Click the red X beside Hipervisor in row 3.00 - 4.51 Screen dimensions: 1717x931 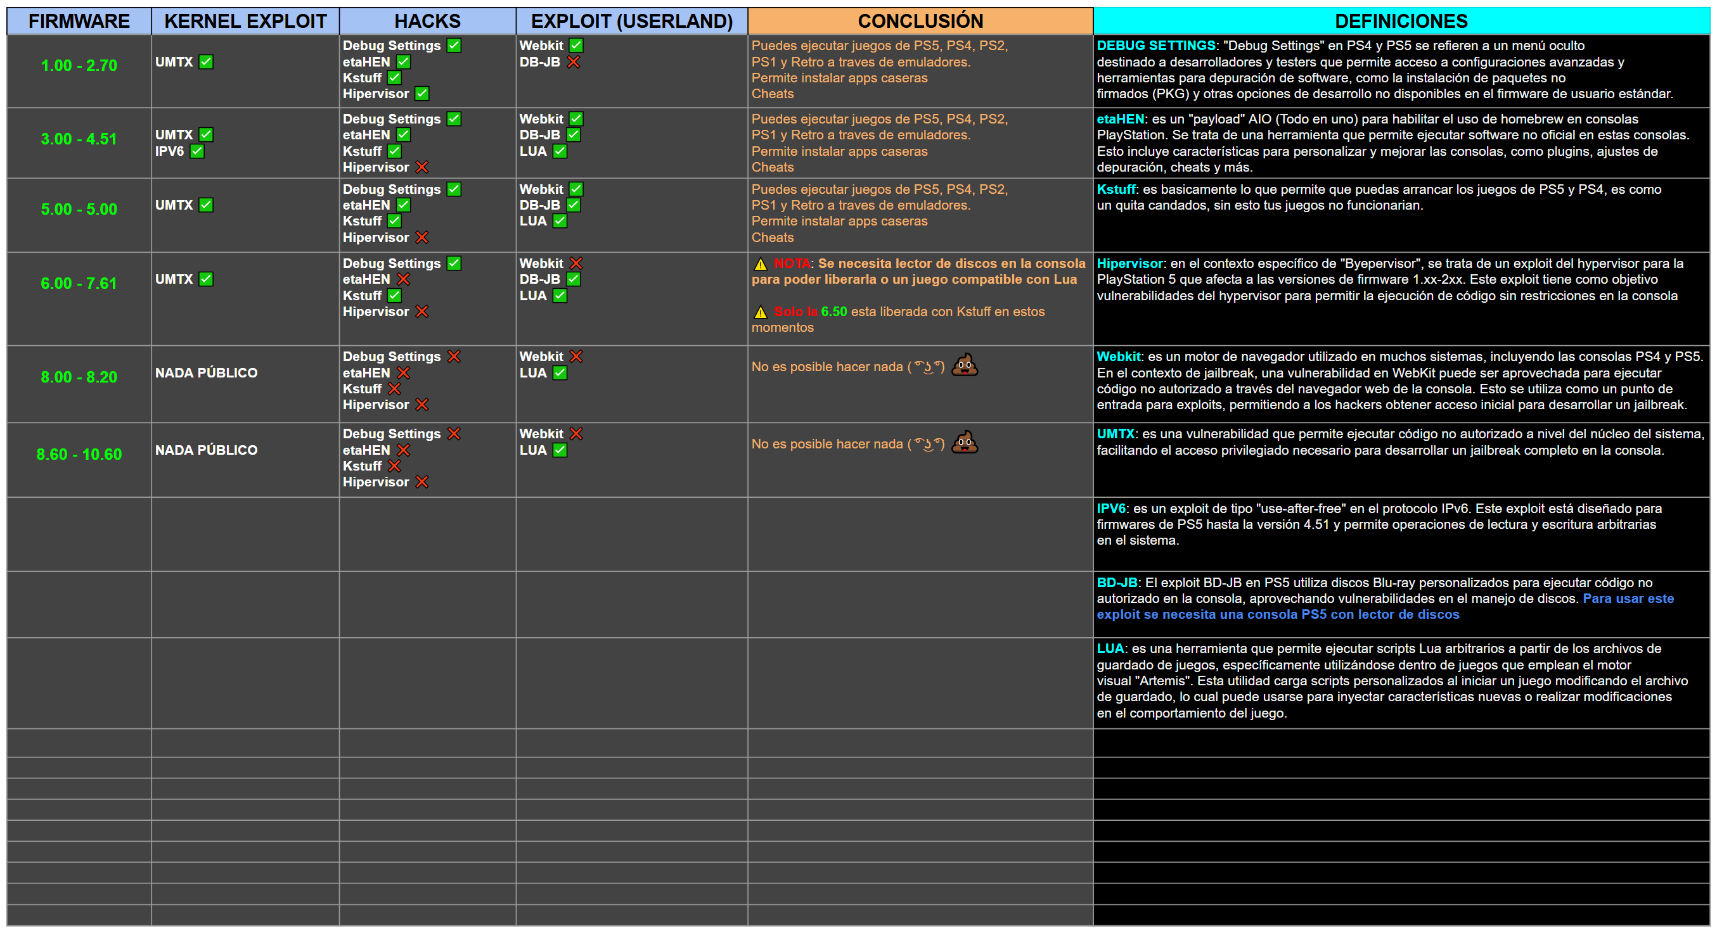[422, 167]
